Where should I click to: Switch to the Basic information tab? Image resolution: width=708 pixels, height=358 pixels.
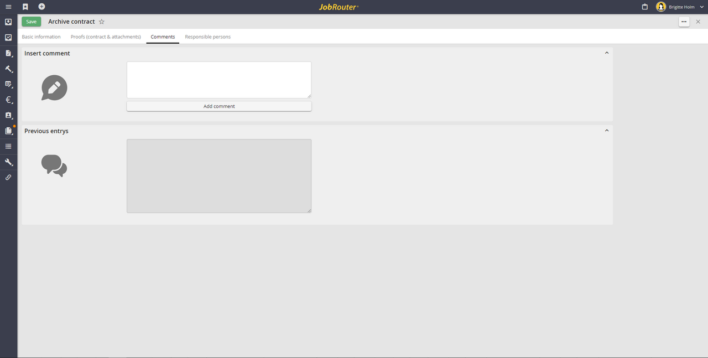tap(41, 37)
